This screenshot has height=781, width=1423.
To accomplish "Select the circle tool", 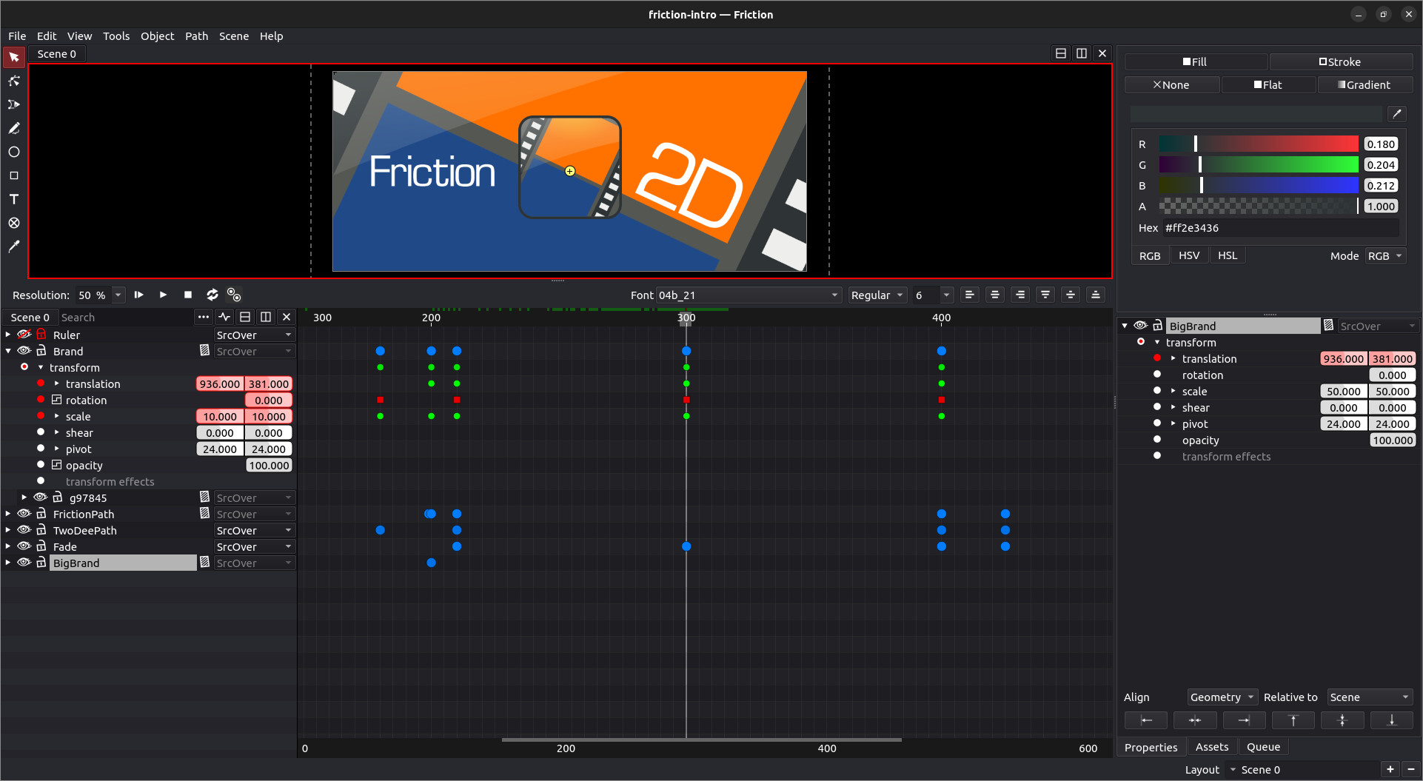I will click(x=14, y=152).
